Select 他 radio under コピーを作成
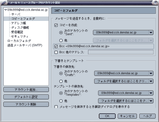 click(x=61, y=41)
